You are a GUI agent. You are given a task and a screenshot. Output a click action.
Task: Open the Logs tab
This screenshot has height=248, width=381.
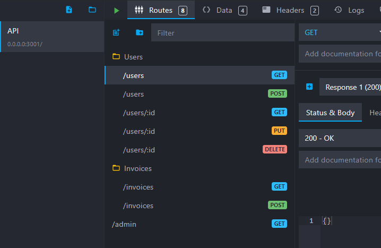(x=350, y=10)
